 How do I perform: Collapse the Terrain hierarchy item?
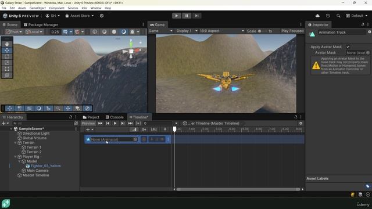16,143
